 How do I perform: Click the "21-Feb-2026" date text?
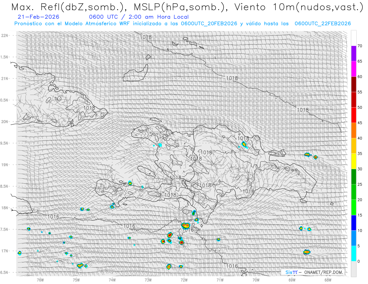(39, 17)
